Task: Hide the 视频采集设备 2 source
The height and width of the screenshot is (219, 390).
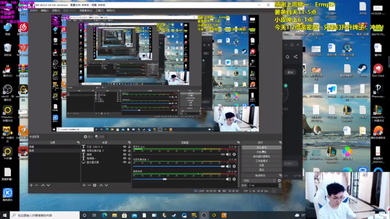Action: pos(124,150)
